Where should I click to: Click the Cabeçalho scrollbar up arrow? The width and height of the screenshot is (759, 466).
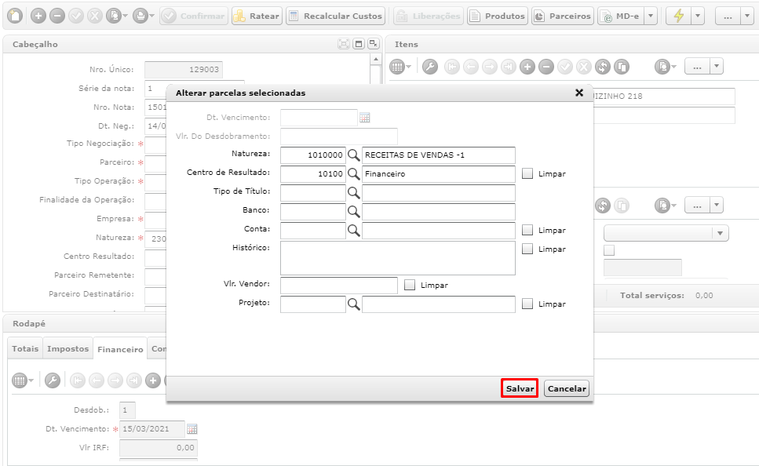[376, 59]
